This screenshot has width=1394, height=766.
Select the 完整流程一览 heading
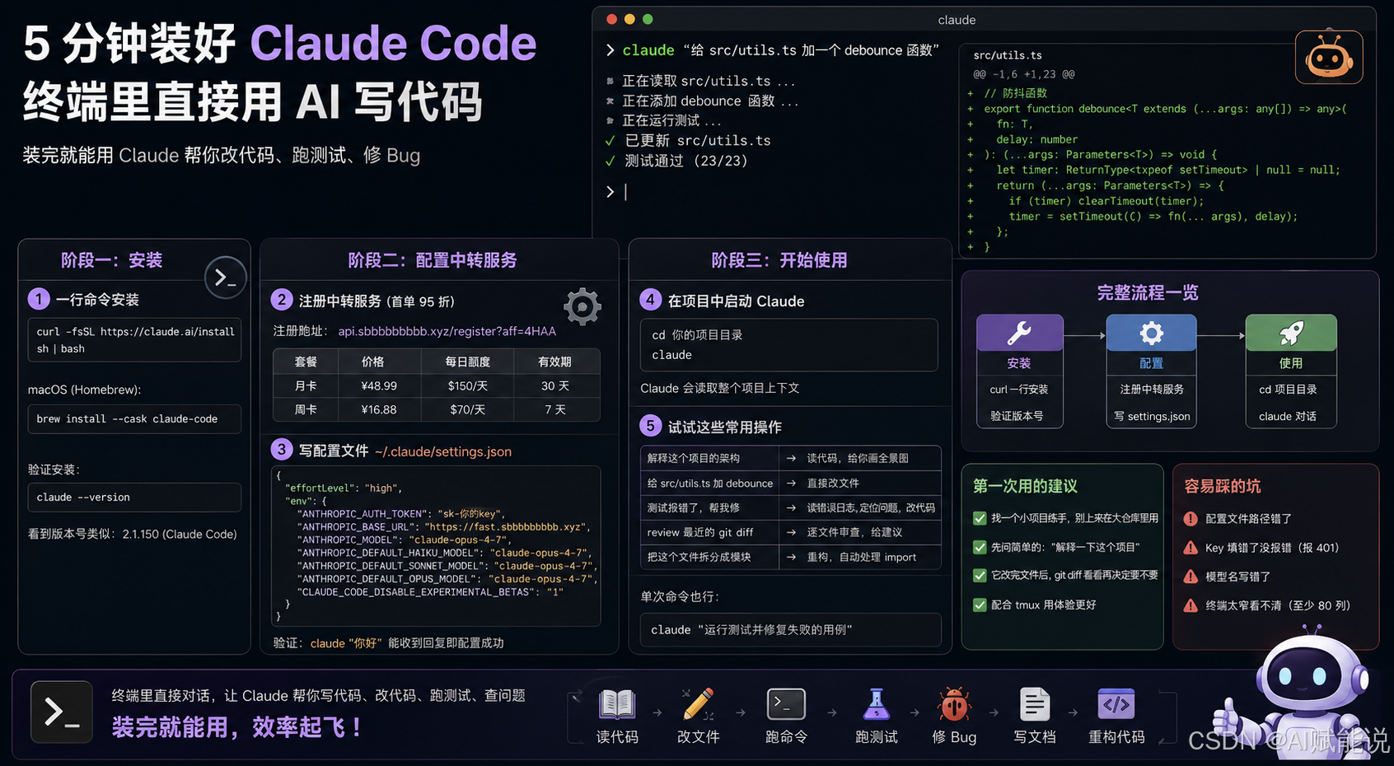tap(1147, 292)
